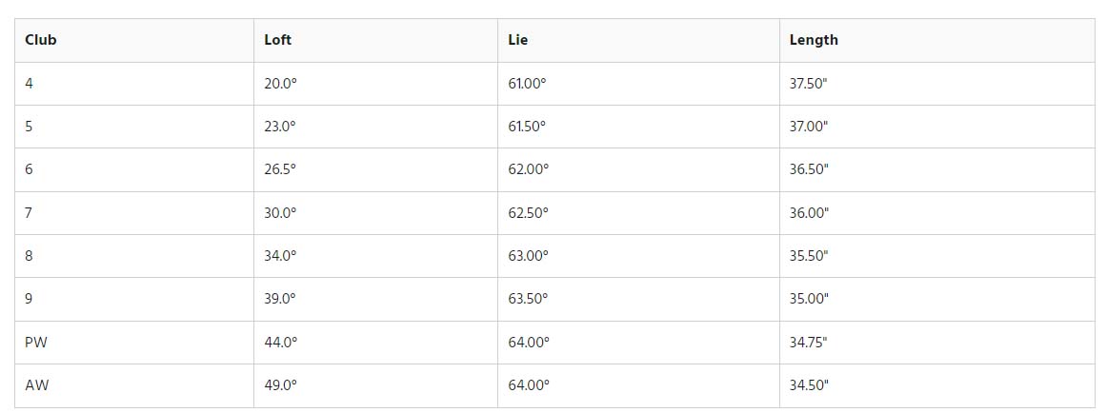The width and height of the screenshot is (1107, 413).
Task: Select the PW club cell
Action: (134, 343)
